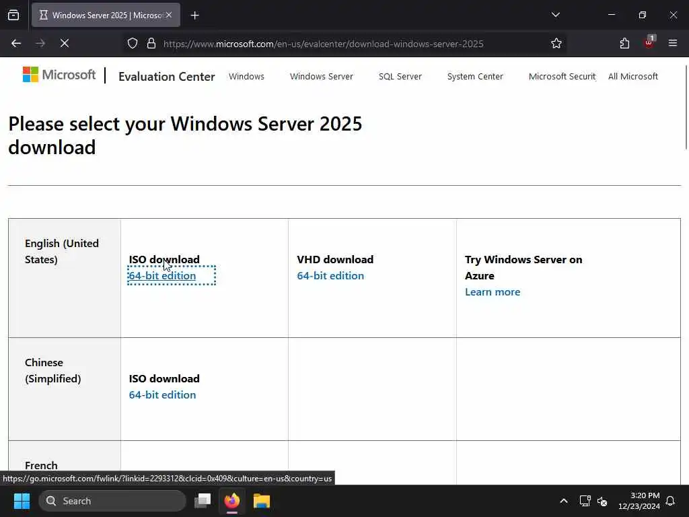Select the French language row label
This screenshot has height=517, width=689.
coord(41,466)
